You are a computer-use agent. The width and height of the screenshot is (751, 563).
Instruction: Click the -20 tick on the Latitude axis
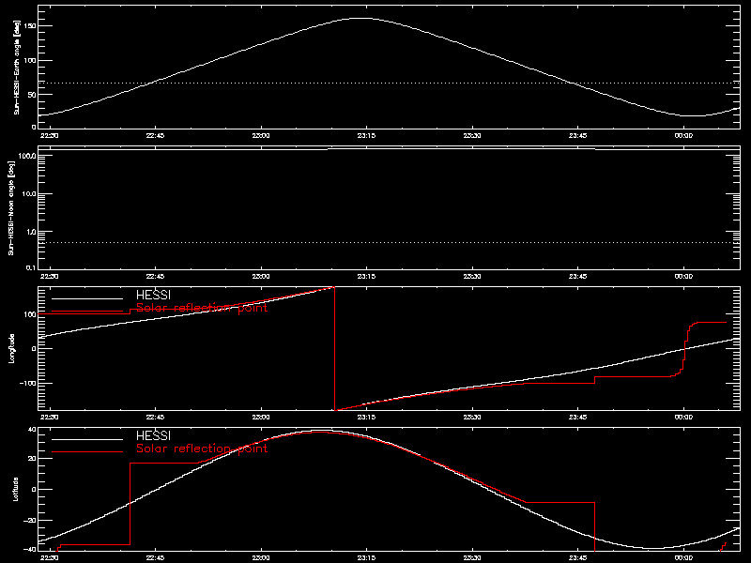click(30, 520)
